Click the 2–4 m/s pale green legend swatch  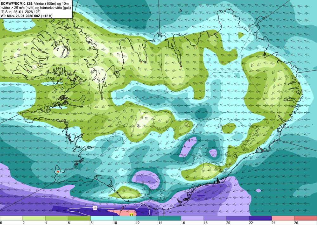click(34, 218)
